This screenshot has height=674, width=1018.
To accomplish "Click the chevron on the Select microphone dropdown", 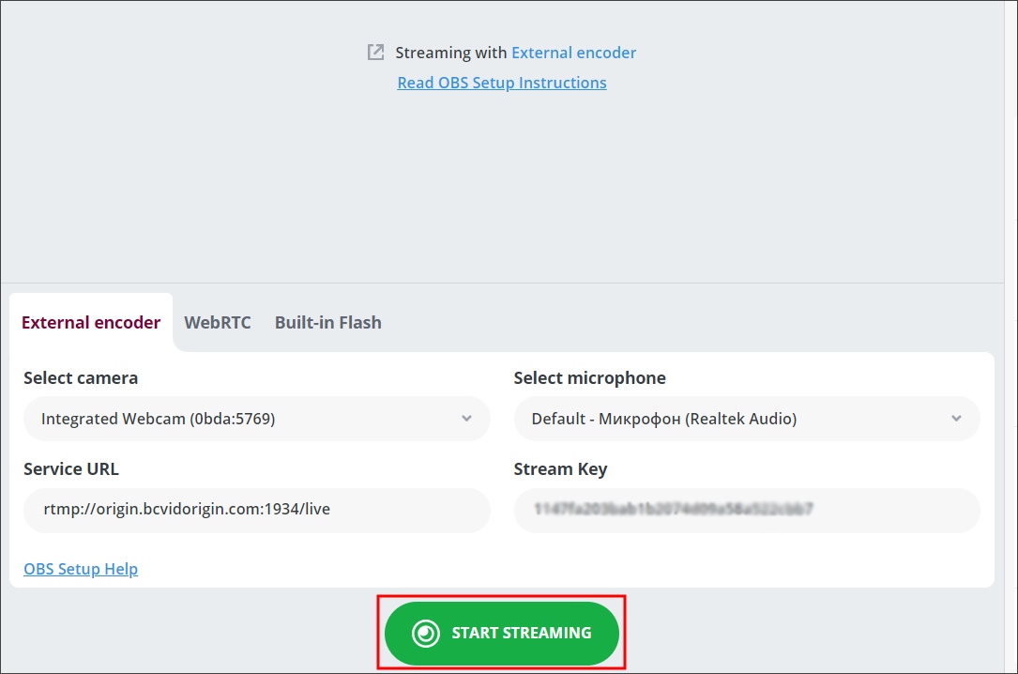I will click(956, 419).
